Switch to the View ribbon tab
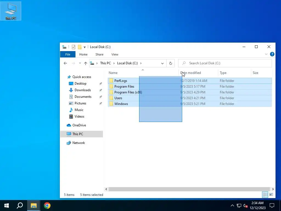This screenshot has height=211, width=281. click(x=115, y=54)
